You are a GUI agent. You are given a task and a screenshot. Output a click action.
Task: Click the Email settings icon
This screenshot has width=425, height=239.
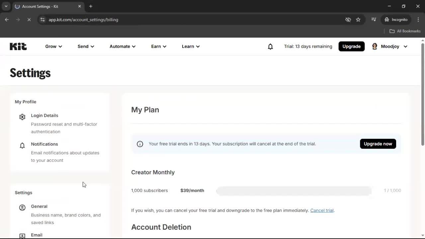coord(22,236)
